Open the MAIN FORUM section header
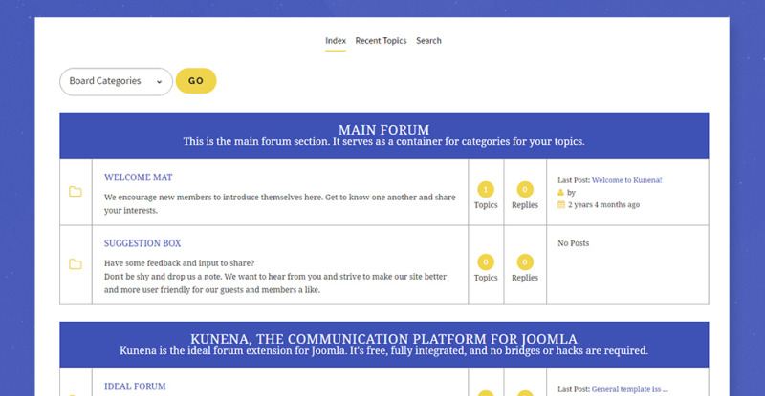 coord(384,130)
